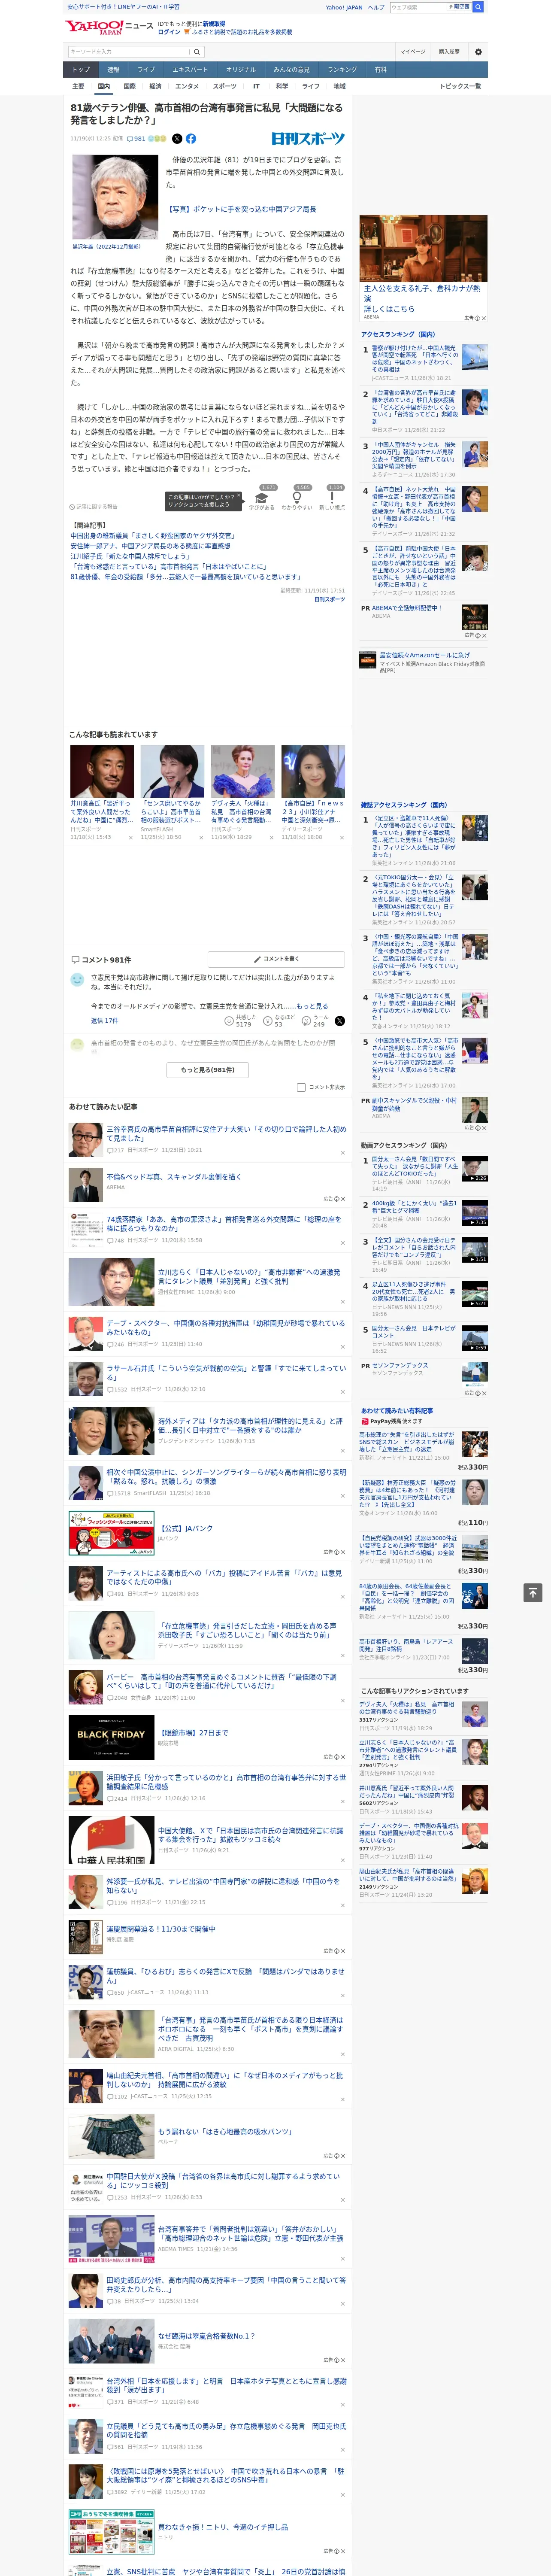The width and height of the screenshot is (551, 2576).
Task: Select the トップ tab
Action: (x=81, y=70)
